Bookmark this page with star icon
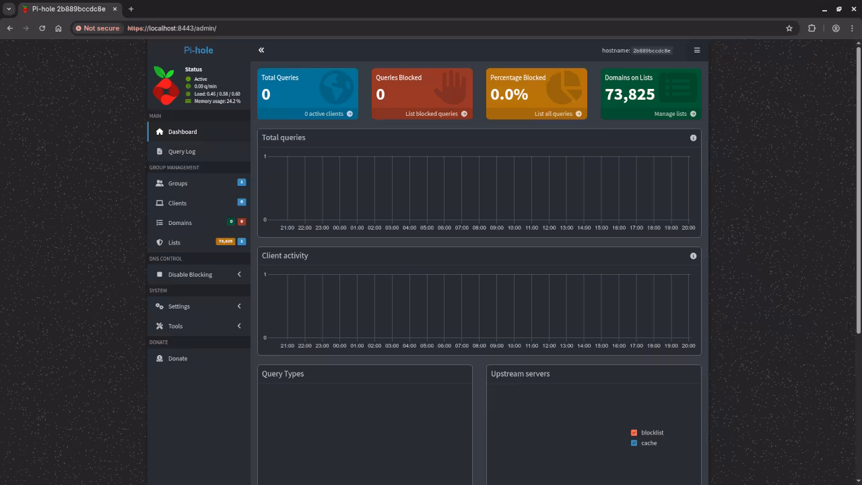Viewport: 862px width, 485px height. (x=789, y=28)
